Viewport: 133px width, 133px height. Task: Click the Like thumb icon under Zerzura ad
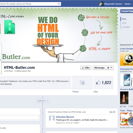[x=121, y=106]
